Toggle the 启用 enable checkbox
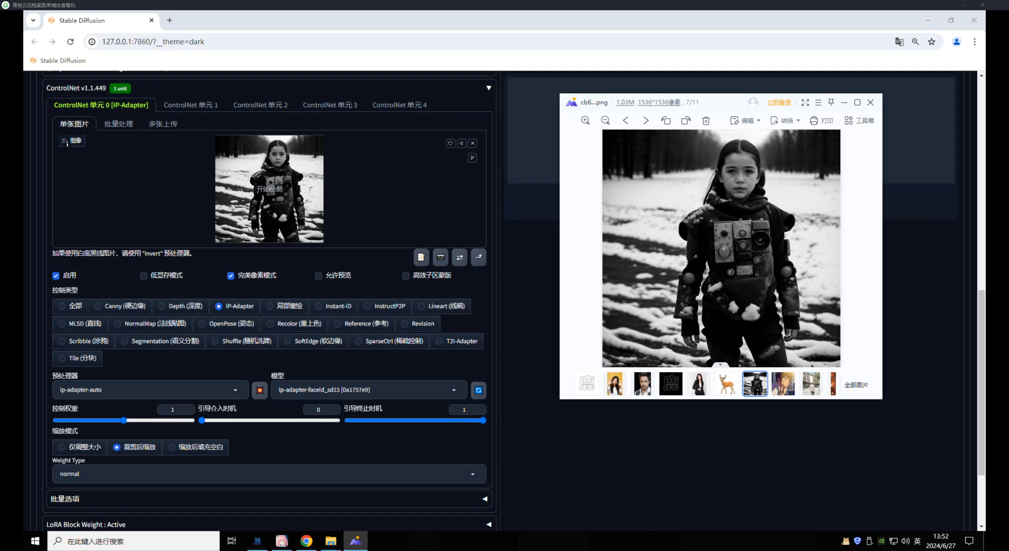1009x551 pixels. tap(56, 275)
